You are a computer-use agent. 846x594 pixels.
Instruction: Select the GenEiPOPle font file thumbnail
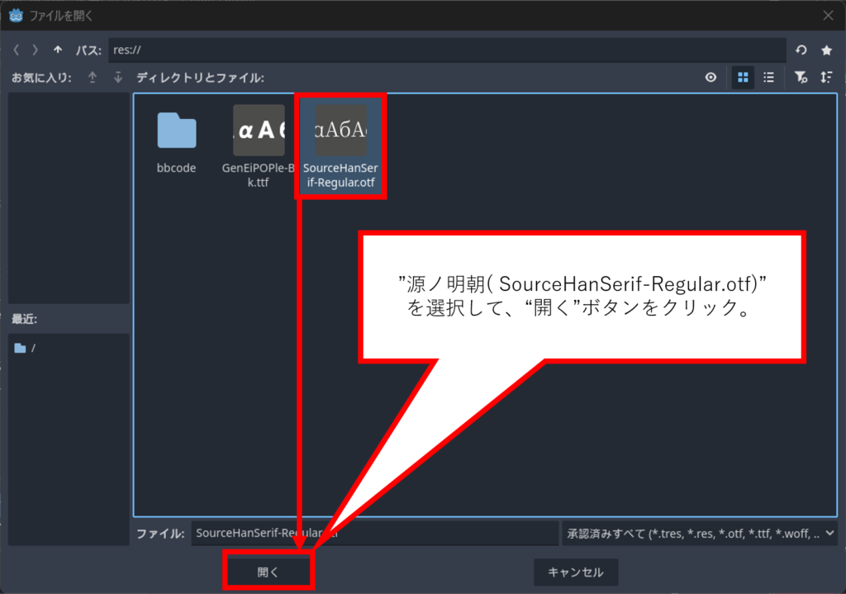[x=259, y=131]
